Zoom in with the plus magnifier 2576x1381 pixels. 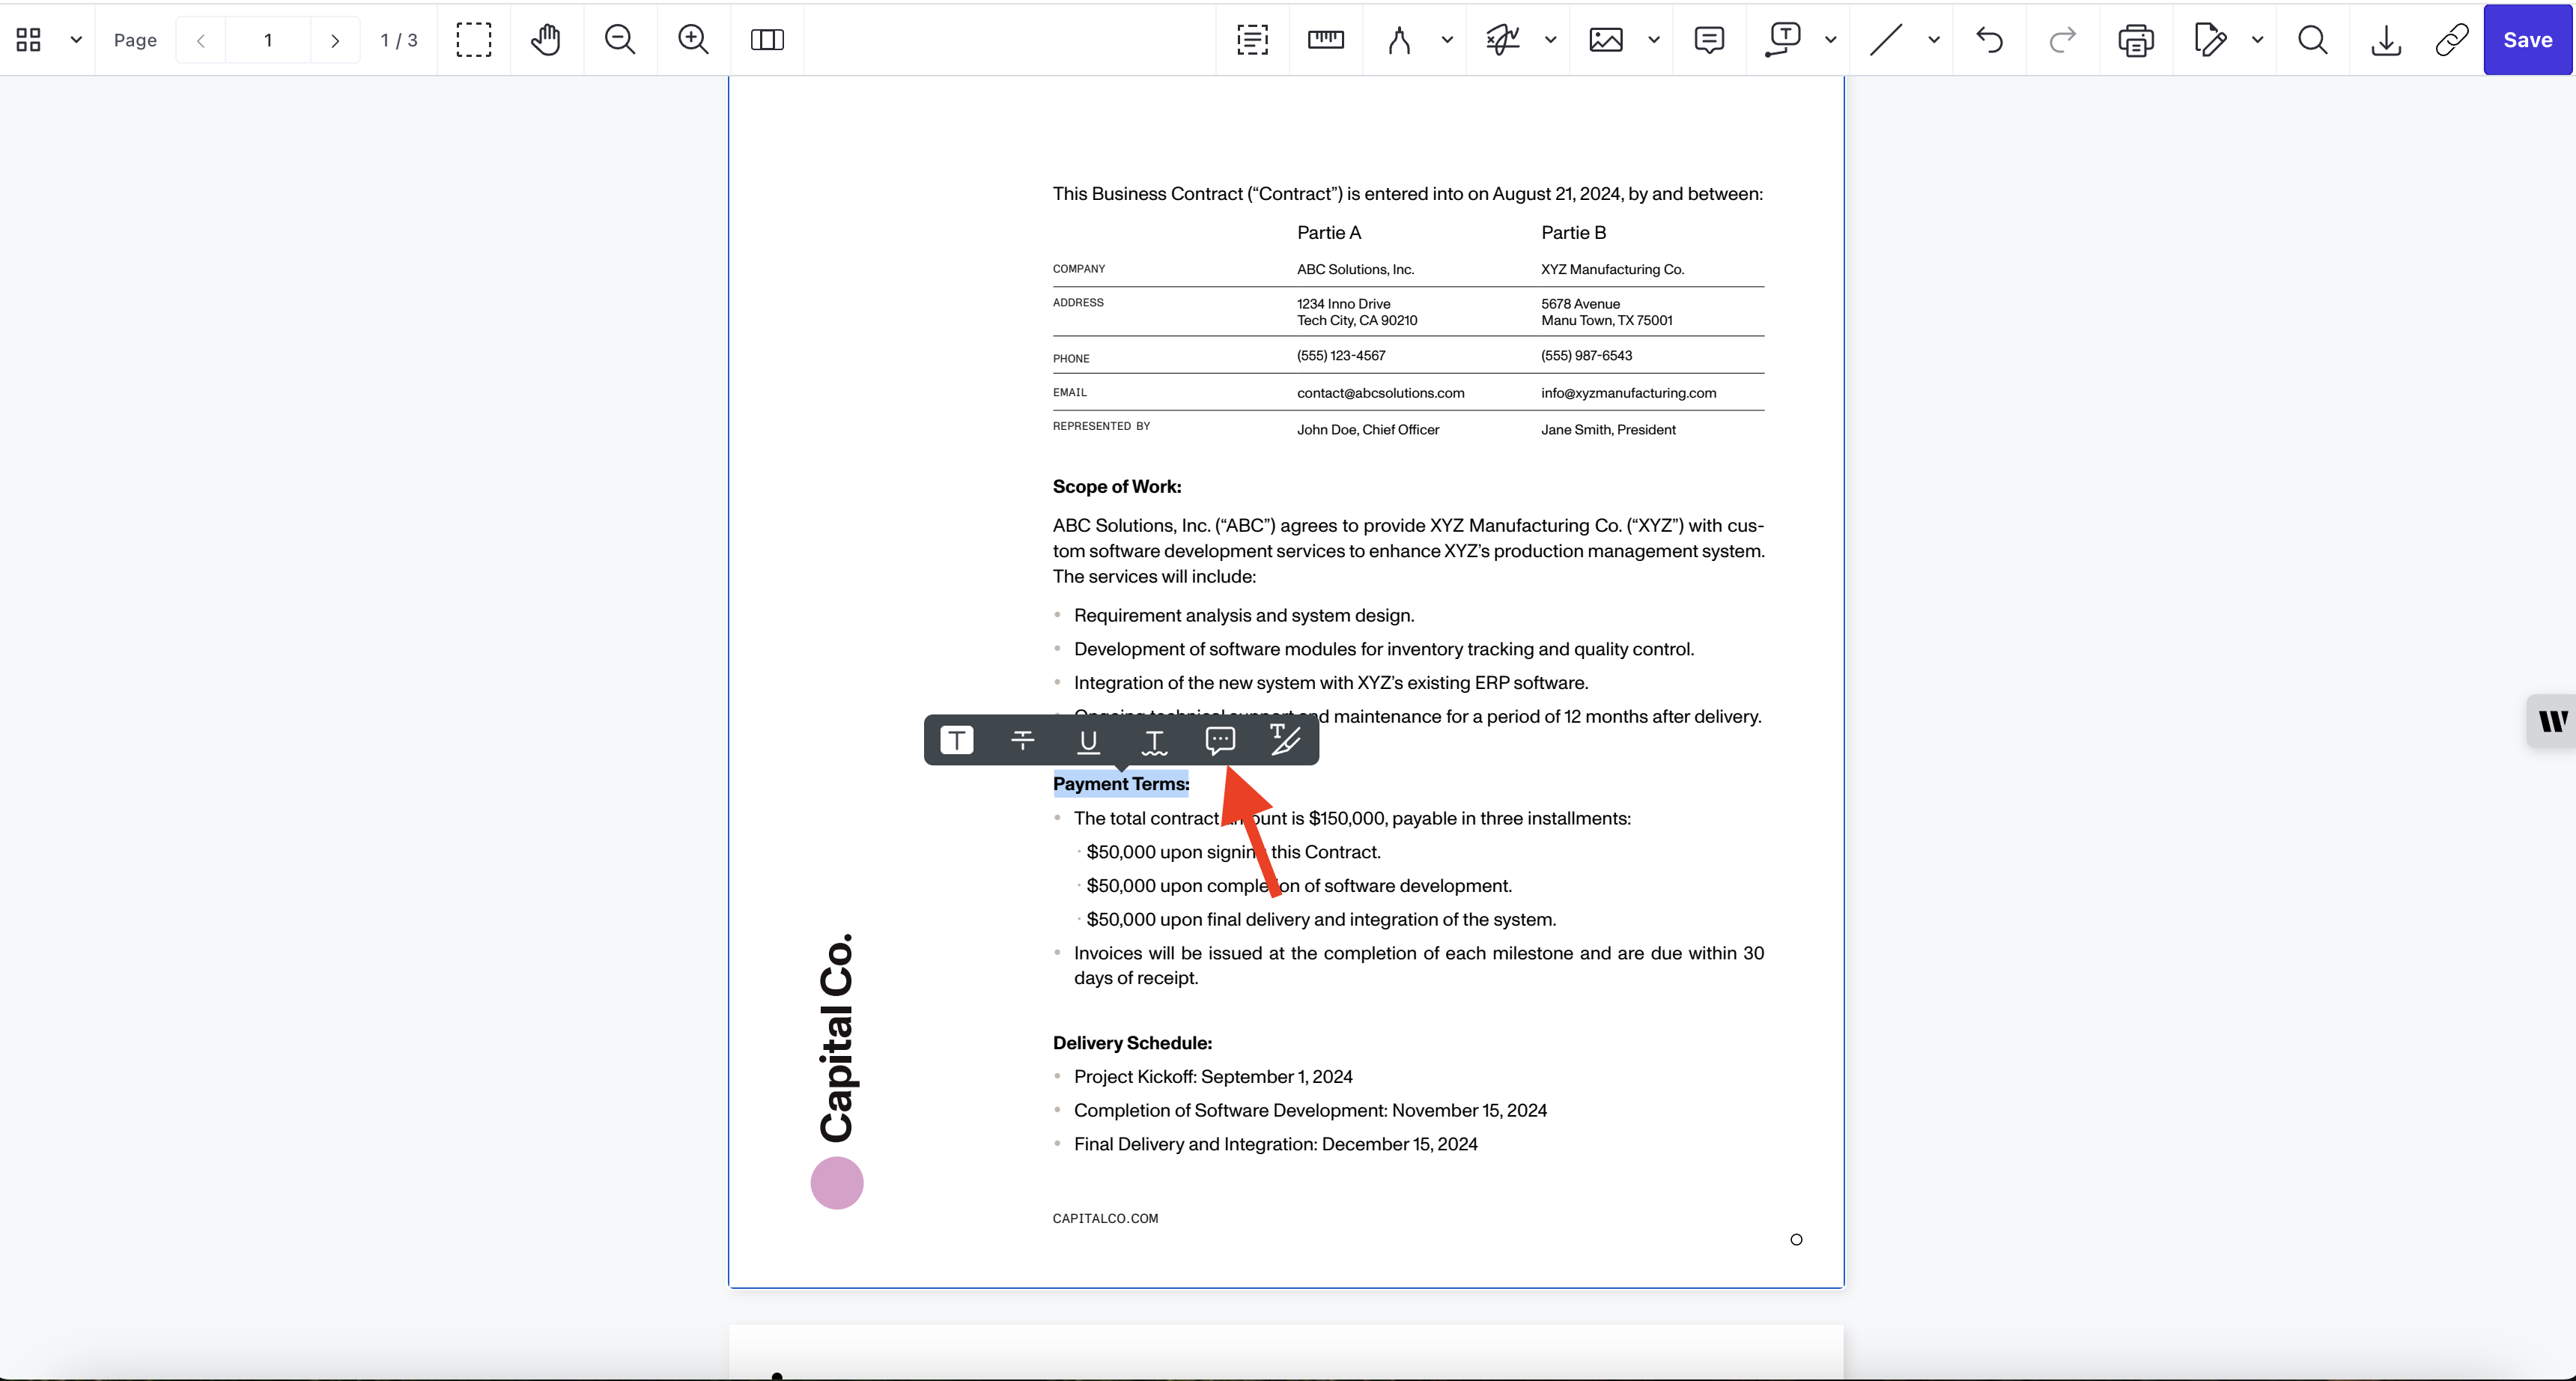click(x=693, y=40)
